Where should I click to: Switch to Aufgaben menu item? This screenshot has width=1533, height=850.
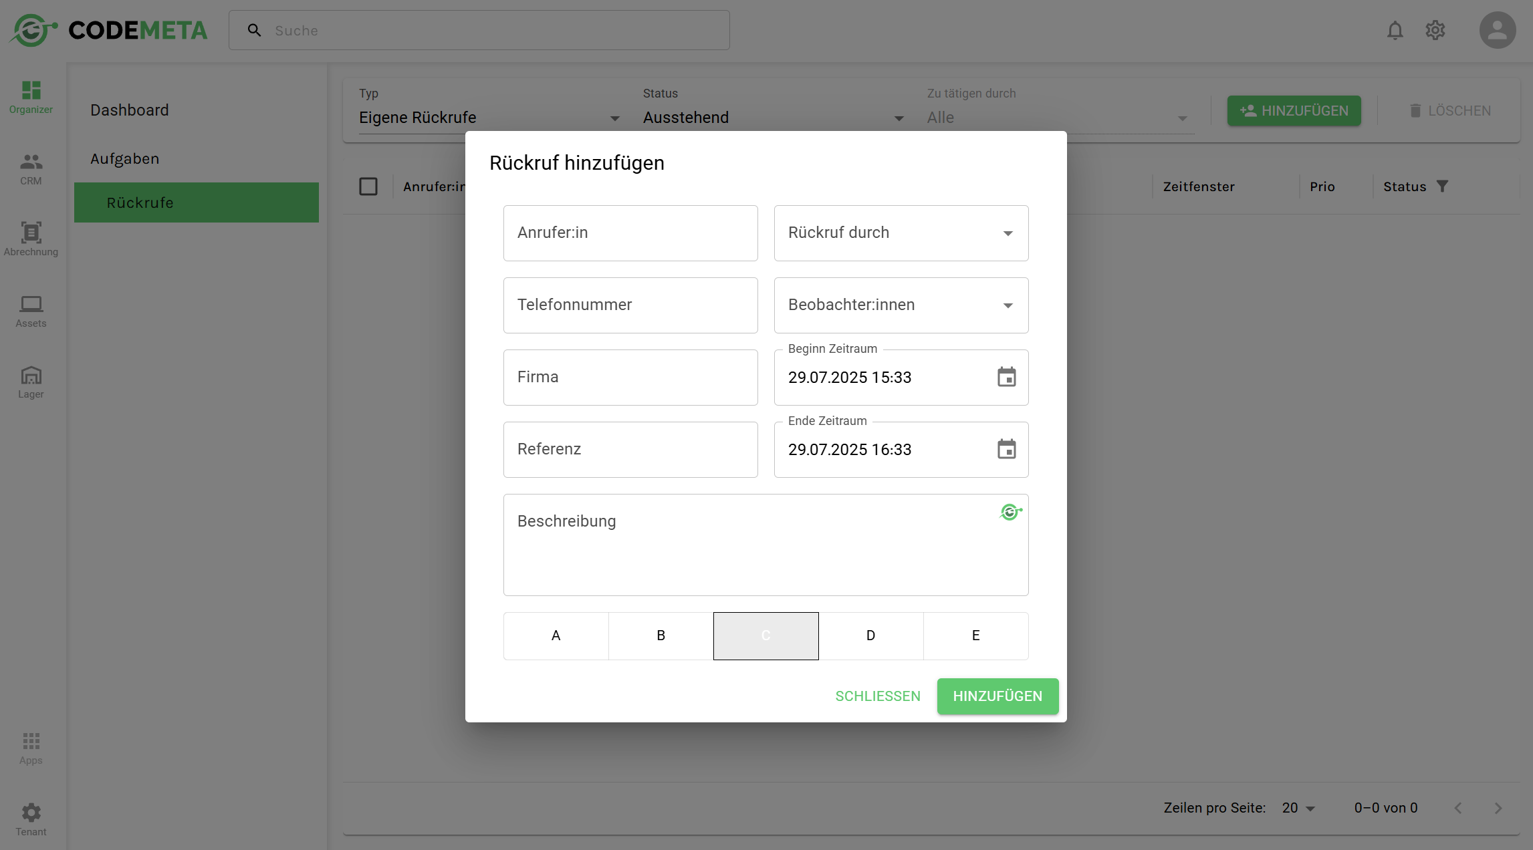tap(125, 159)
